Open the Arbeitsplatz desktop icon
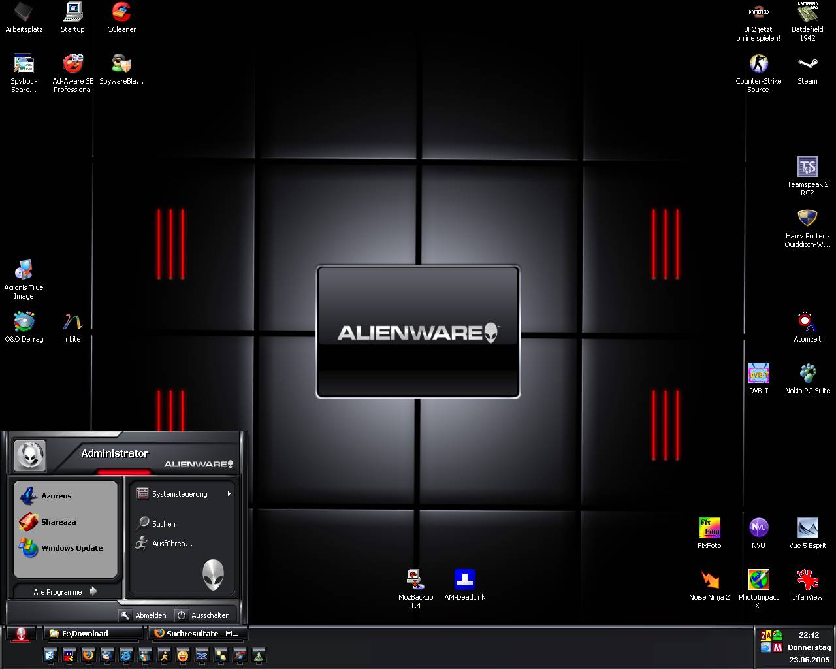 24,18
